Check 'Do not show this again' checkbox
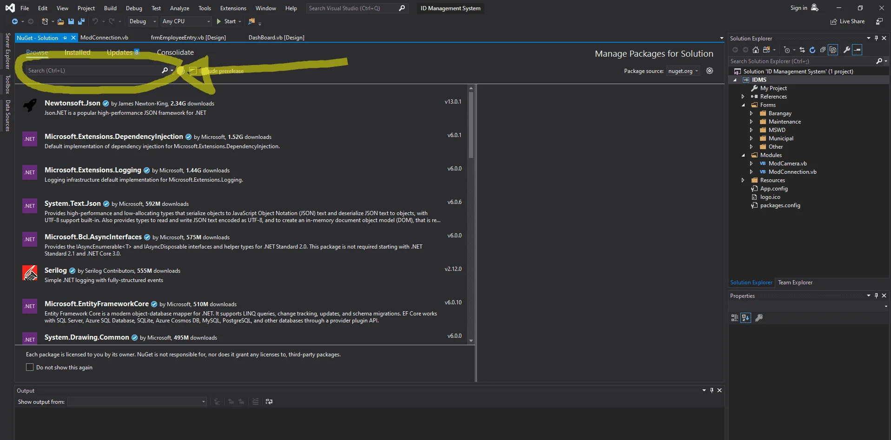The width and height of the screenshot is (891, 440). (x=30, y=367)
